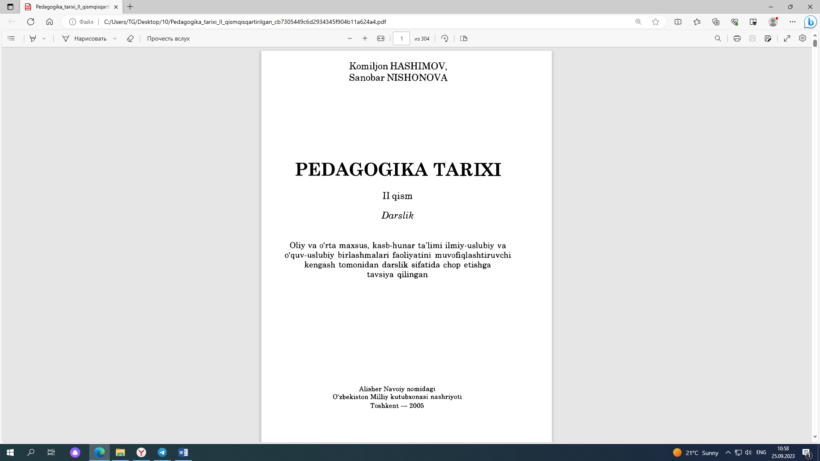The width and height of the screenshot is (820, 461).
Task: Click the page number input field
Action: [401, 38]
